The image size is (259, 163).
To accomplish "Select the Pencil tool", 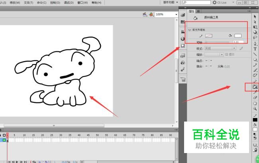I will coord(255,65).
